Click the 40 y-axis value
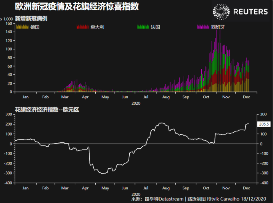273x203 pixels. (x=10, y=75)
